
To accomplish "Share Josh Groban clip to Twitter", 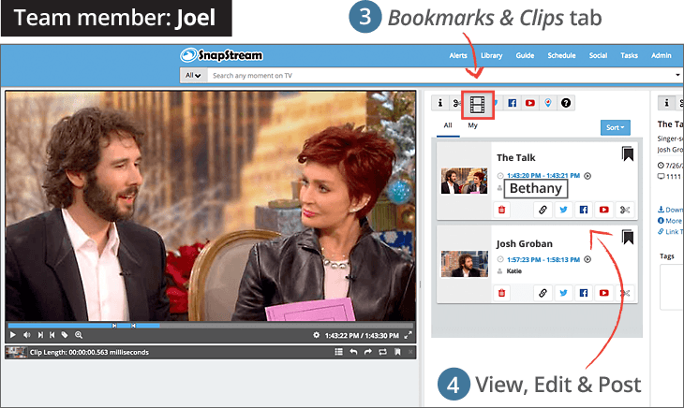I will [562, 293].
